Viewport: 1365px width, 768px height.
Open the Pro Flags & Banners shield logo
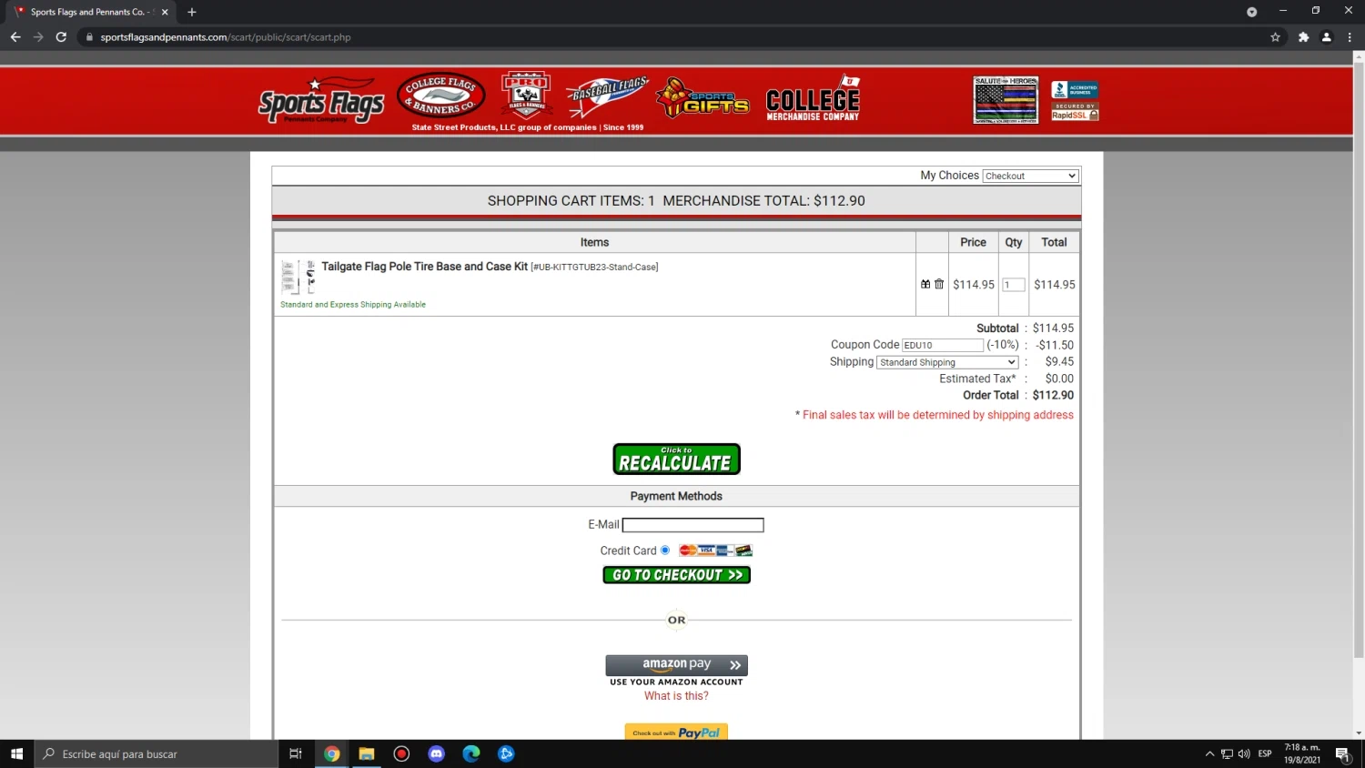tap(526, 95)
